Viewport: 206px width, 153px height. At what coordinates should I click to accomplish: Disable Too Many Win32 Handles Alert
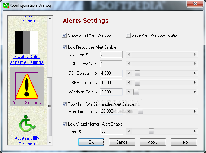pyautogui.click(x=64, y=104)
